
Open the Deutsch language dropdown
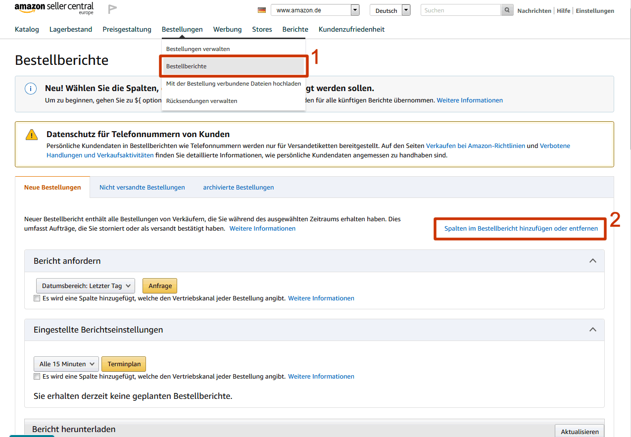pyautogui.click(x=390, y=10)
